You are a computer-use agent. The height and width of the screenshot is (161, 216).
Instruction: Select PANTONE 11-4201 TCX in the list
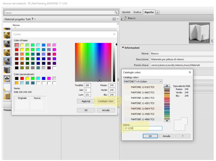[143, 103]
